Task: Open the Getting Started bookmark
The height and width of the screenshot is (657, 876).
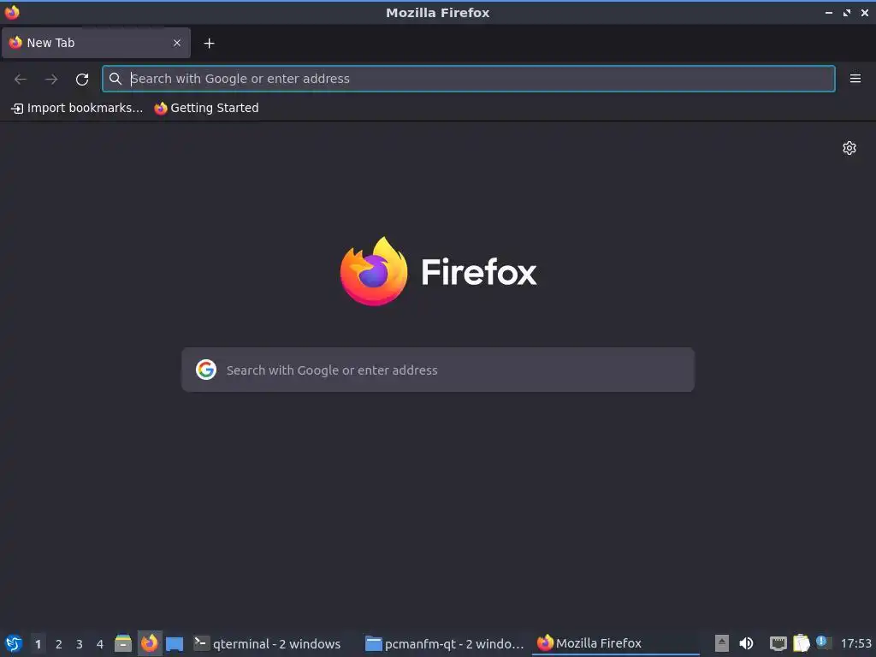Action: coord(207,108)
